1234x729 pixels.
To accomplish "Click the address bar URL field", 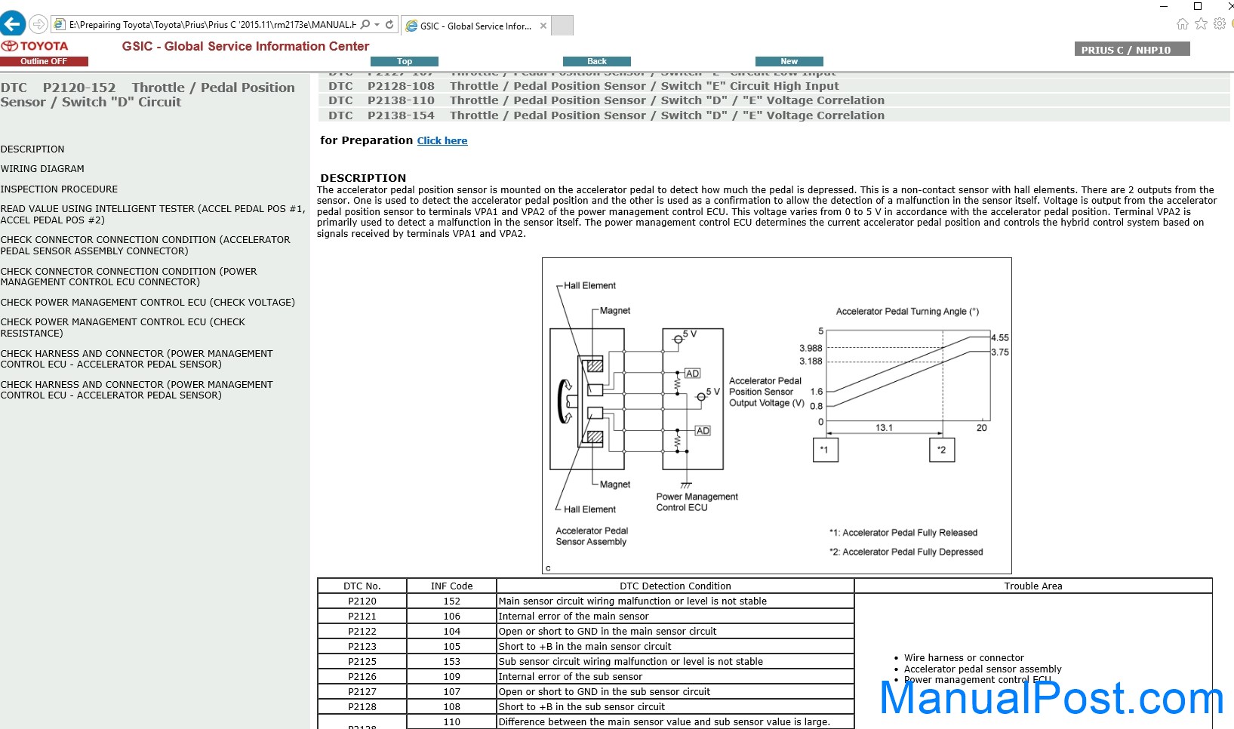I will (x=211, y=24).
